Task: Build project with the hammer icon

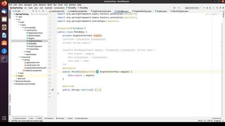Action: [x=179, y=8]
